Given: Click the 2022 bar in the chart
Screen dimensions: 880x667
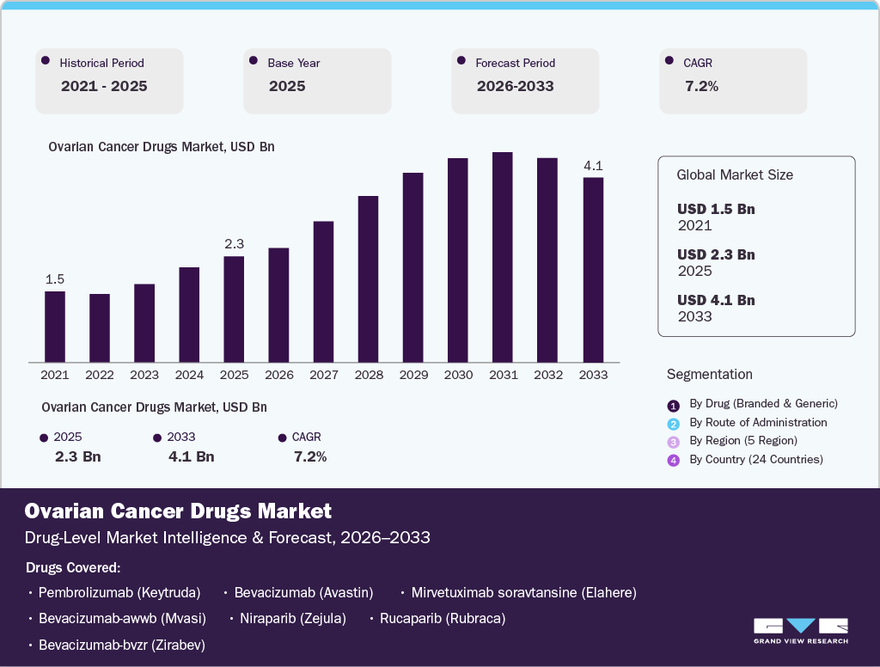Looking at the screenshot, I should coord(100,327).
